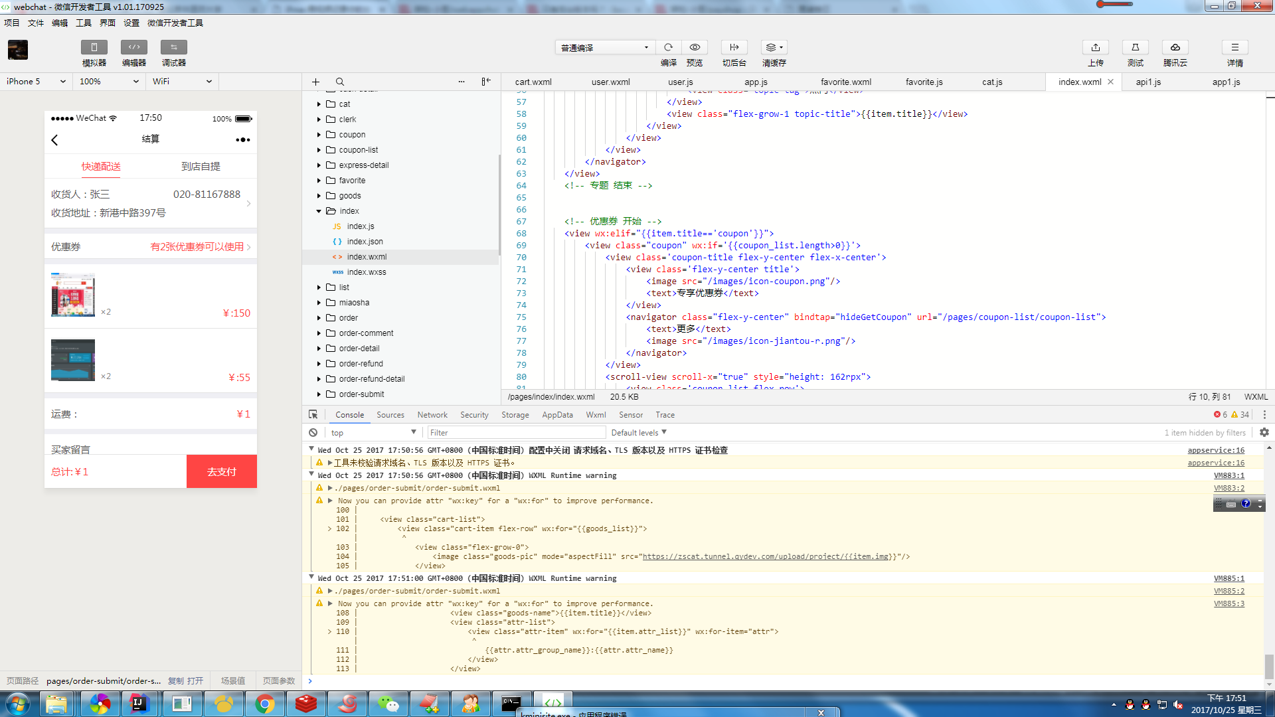
Task: Close the index.wxml tab
Action: (x=1110, y=82)
